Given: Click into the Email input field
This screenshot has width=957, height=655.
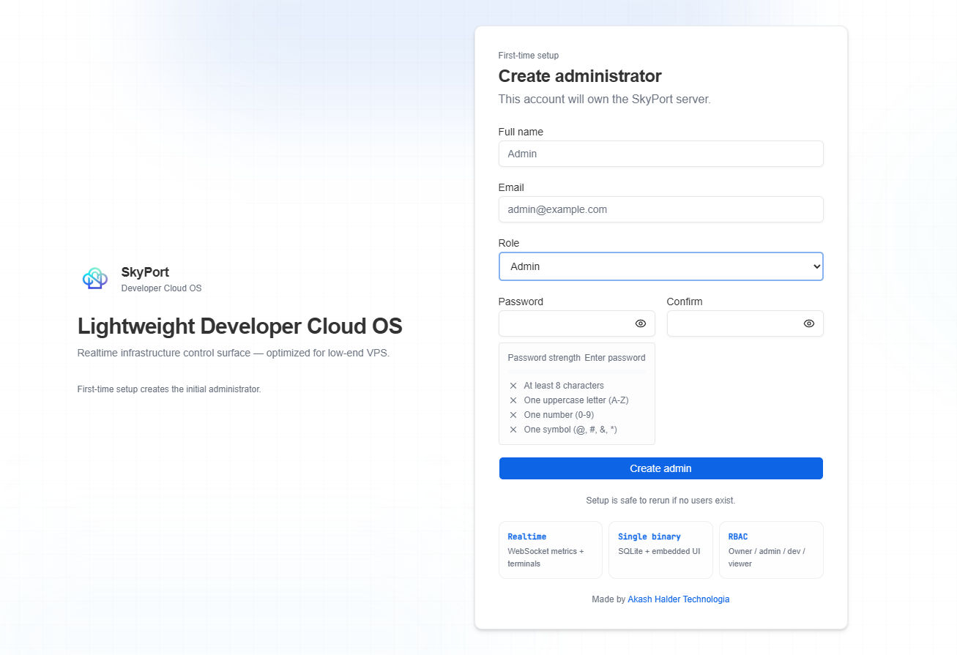Looking at the screenshot, I should 661,209.
